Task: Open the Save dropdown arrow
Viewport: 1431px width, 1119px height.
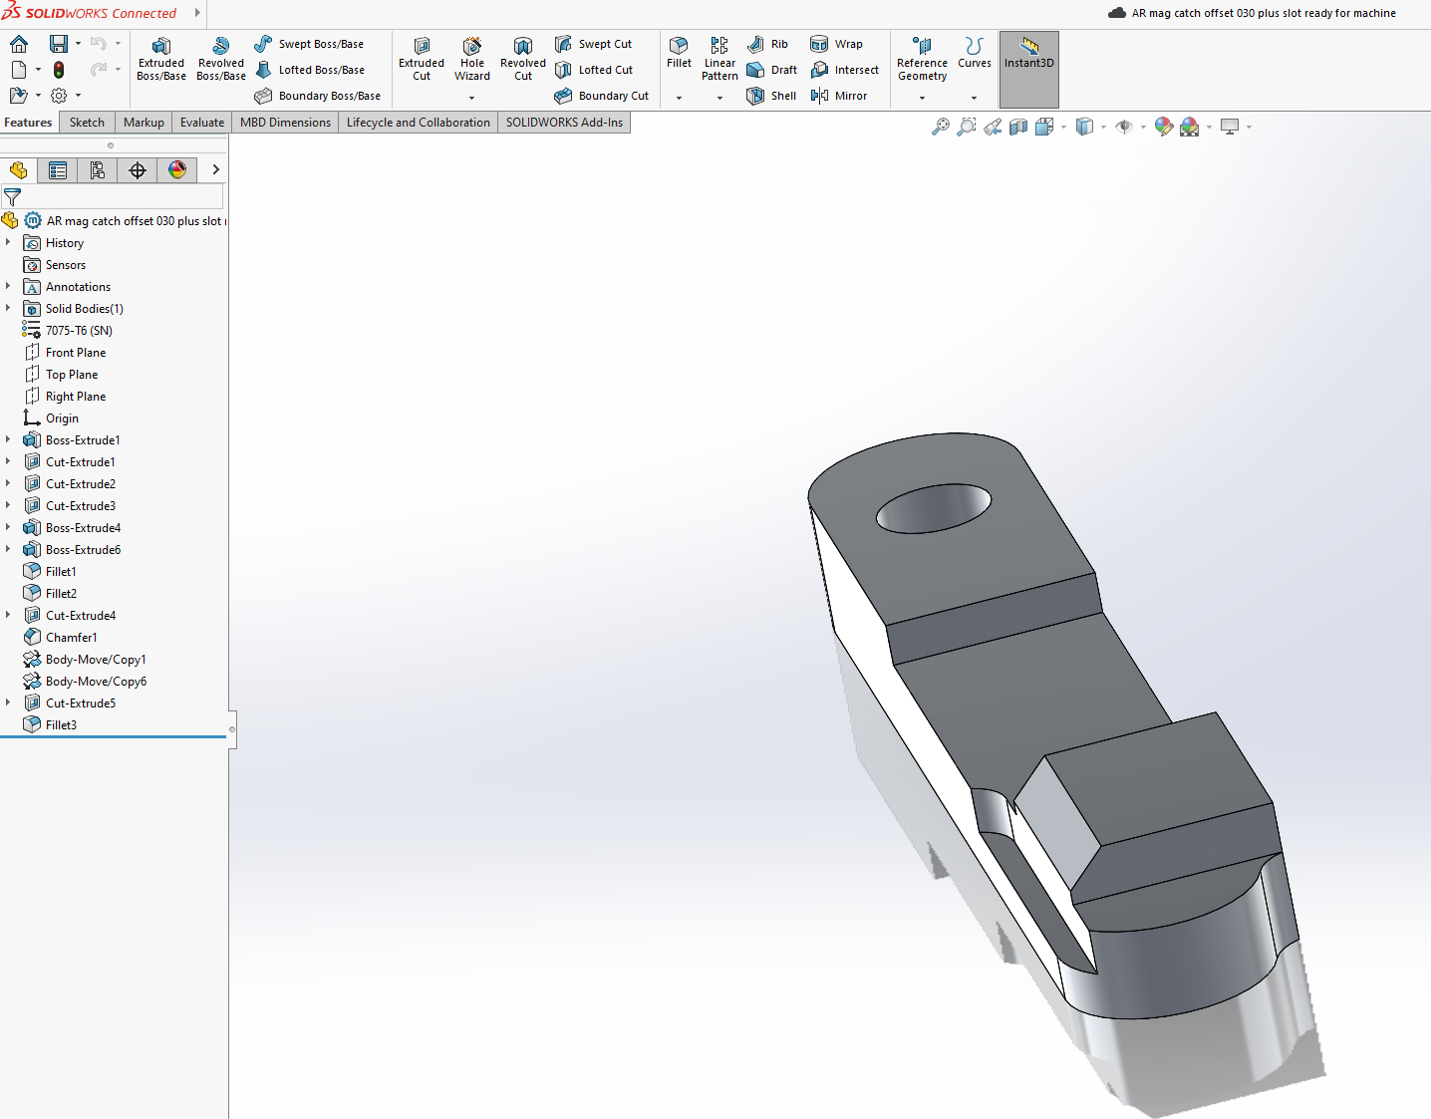Action: (78, 44)
